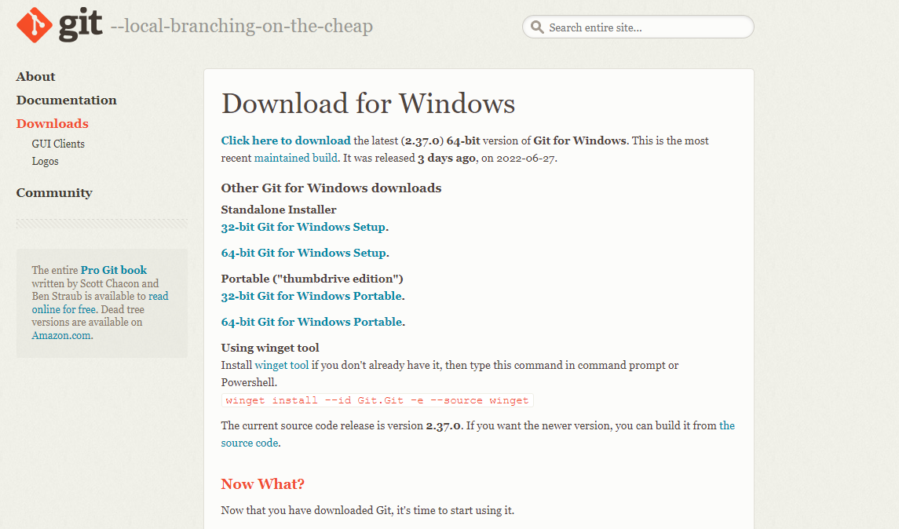Viewport: 899px width, 529px height.
Task: Click the Download for Windows heading
Action: (368, 104)
